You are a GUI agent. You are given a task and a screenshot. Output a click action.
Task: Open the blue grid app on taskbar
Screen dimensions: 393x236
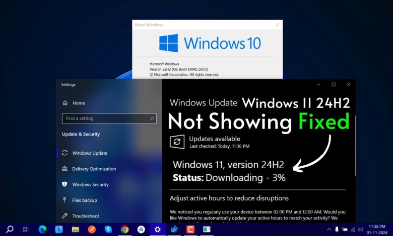[59, 229]
